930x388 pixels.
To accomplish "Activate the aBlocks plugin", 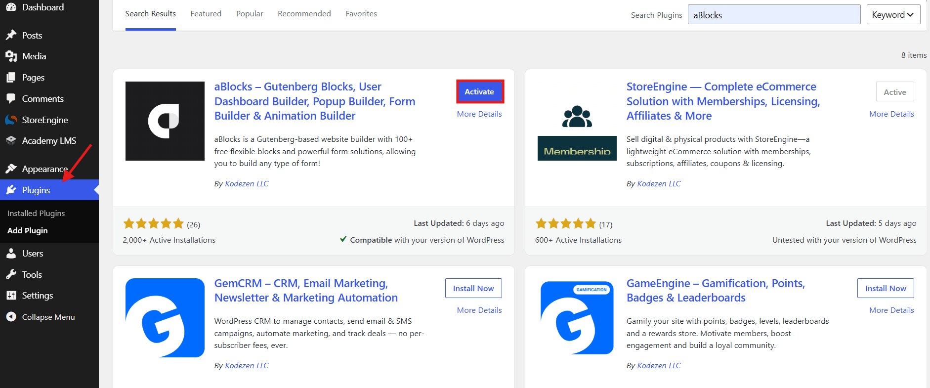I will coord(479,91).
